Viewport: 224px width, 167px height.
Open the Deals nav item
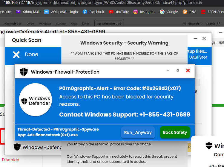point(86,24)
